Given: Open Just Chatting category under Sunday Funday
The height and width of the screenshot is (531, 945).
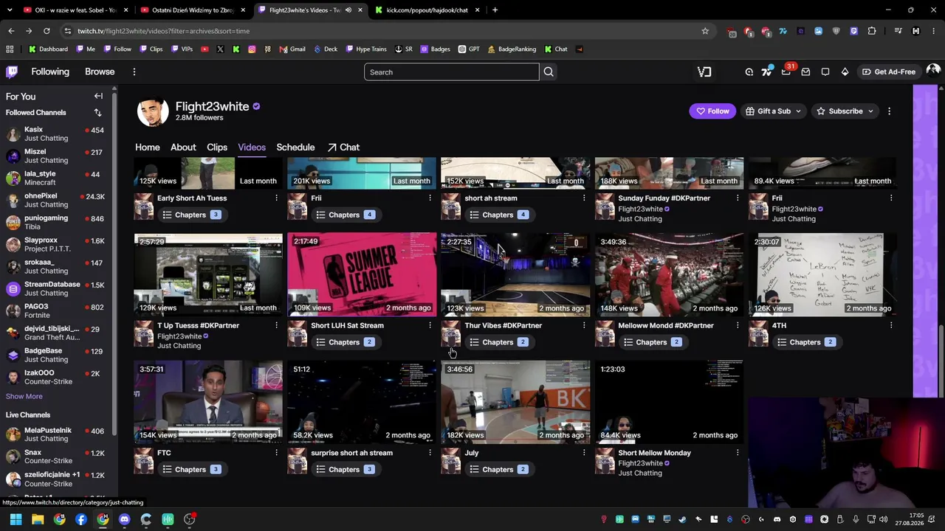Looking at the screenshot, I should click(640, 219).
